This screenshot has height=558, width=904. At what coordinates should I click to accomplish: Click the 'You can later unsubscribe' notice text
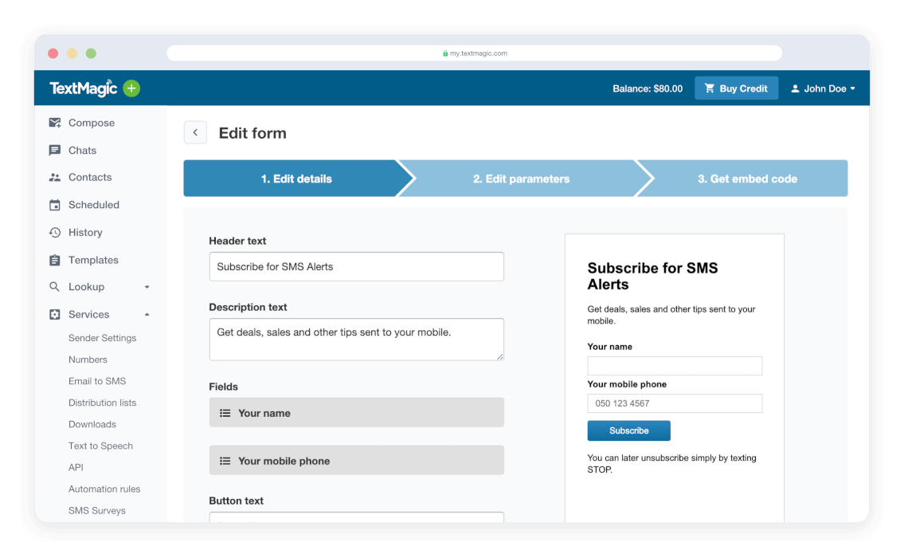(x=671, y=464)
